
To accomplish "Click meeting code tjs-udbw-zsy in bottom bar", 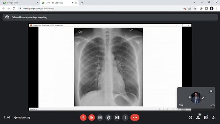I will pyautogui.click(x=22, y=117).
